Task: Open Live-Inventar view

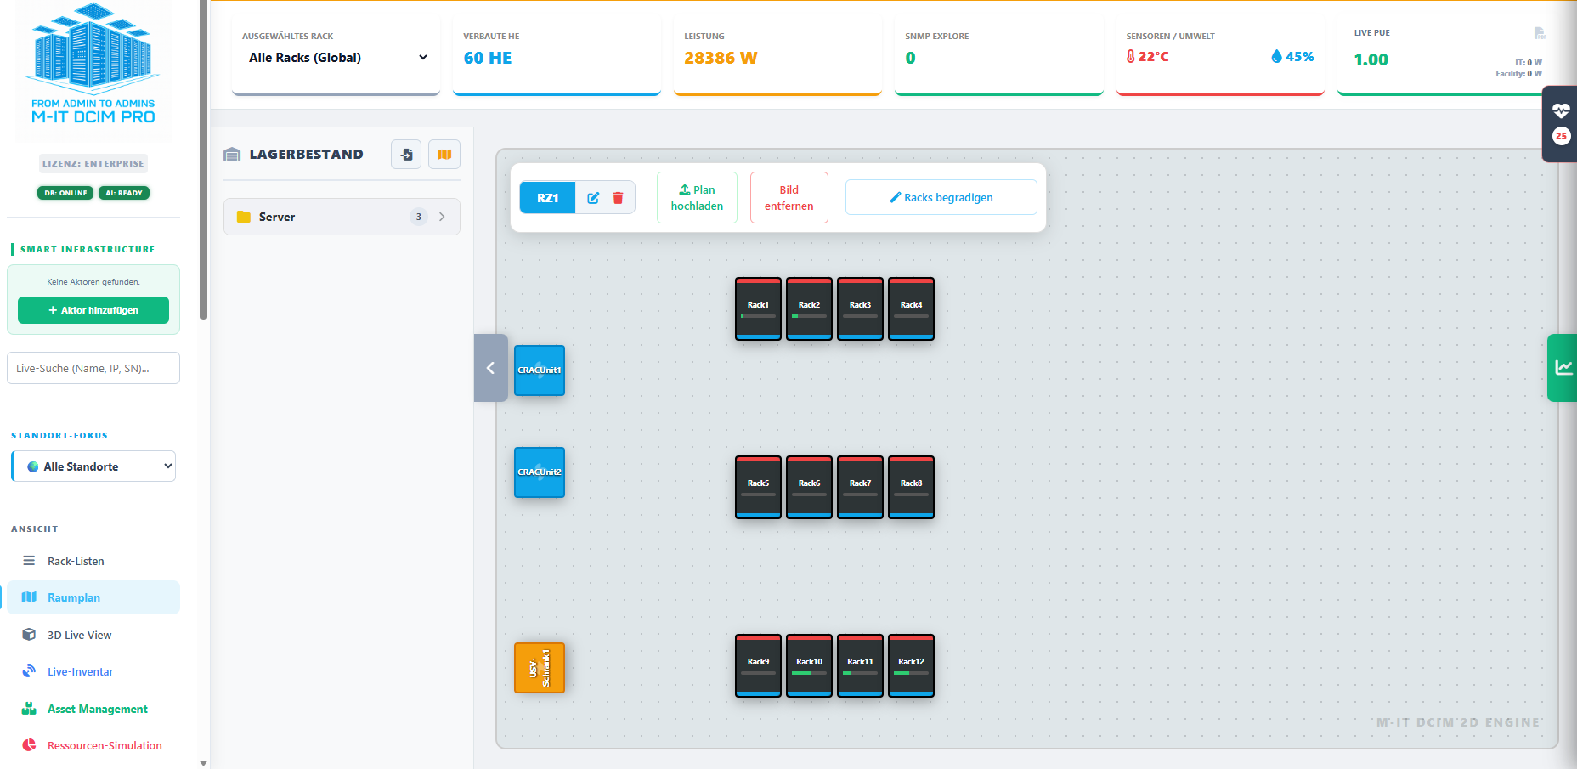Action: coord(93,671)
